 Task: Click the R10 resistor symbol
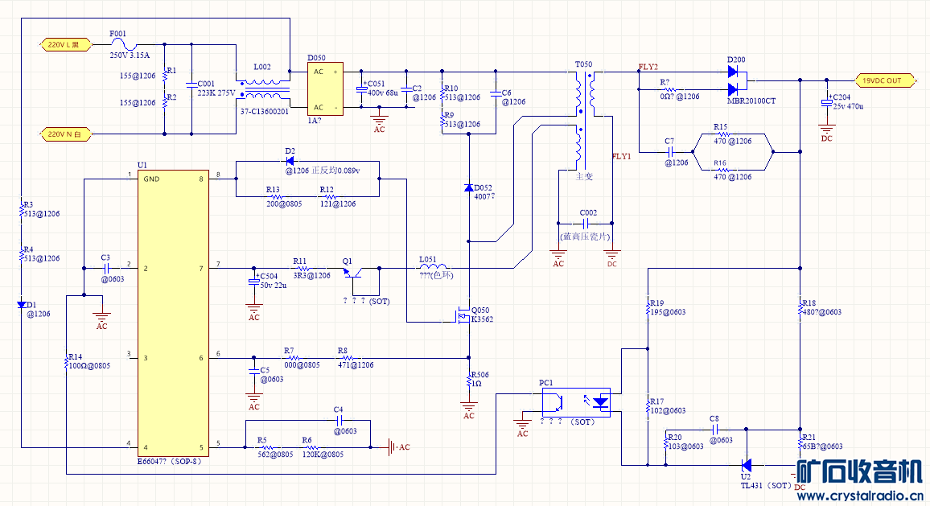tap(442, 94)
